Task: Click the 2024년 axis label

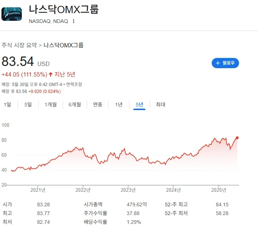Action: pos(173,190)
